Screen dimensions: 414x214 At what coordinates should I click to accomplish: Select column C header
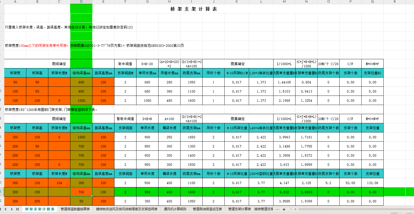59,2
